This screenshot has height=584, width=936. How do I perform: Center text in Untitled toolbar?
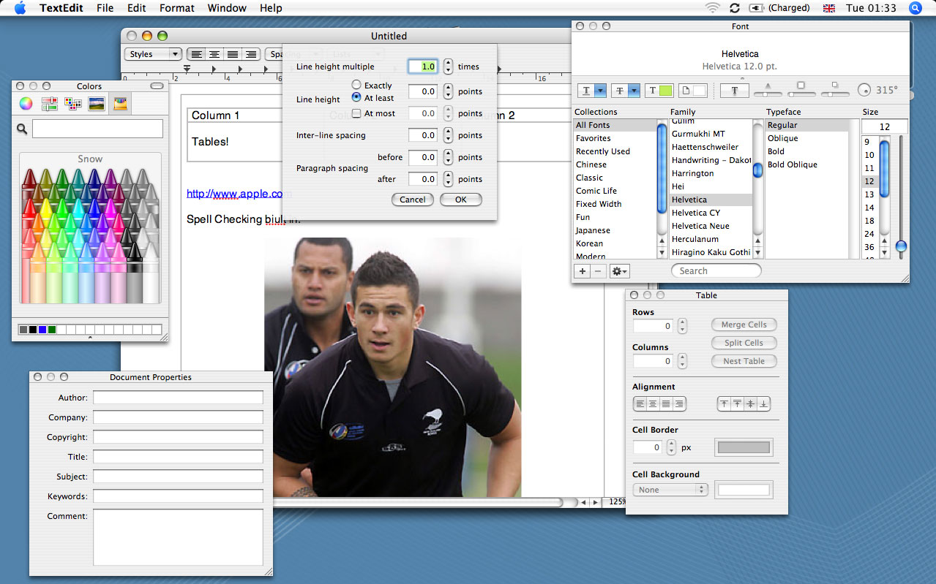214,54
